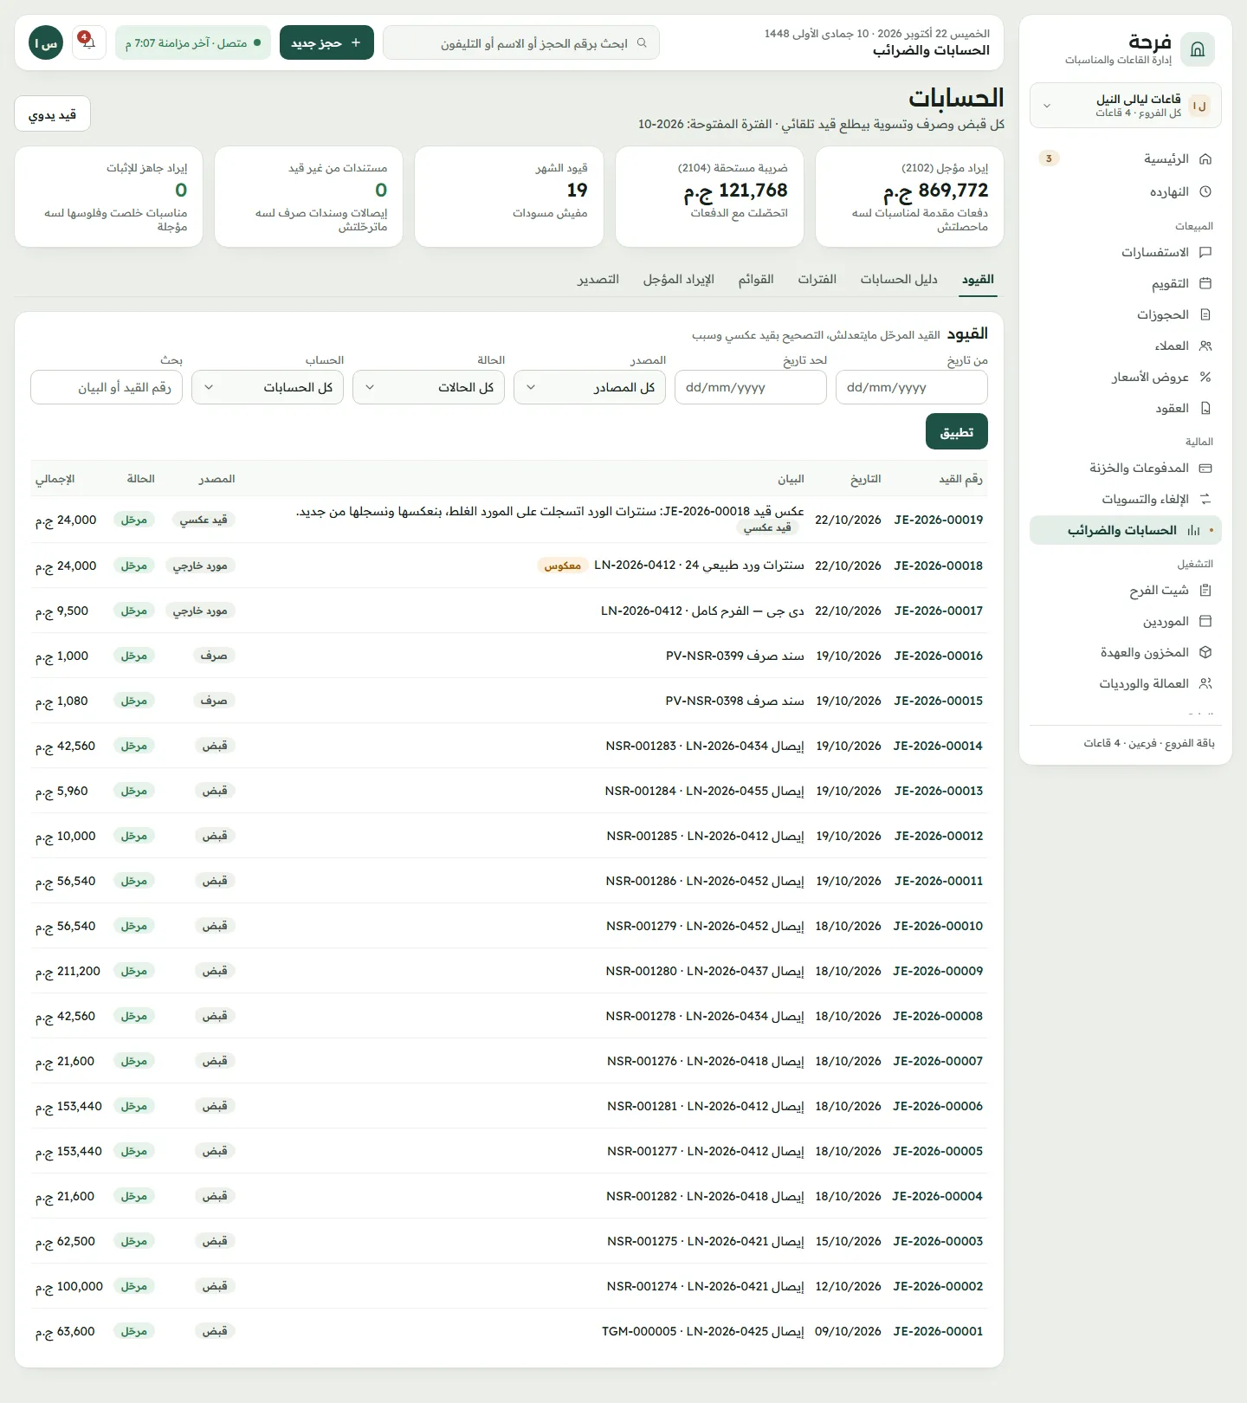
Task: Open journal entry JE-2026-00019
Action: 939,520
